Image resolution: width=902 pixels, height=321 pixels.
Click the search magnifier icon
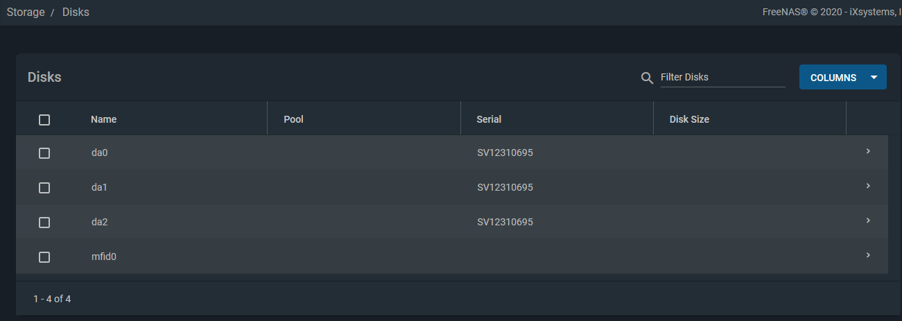647,78
